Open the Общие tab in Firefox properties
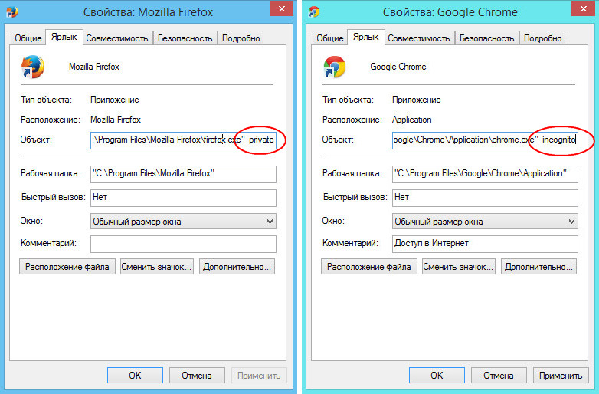599x394 pixels. pos(28,38)
